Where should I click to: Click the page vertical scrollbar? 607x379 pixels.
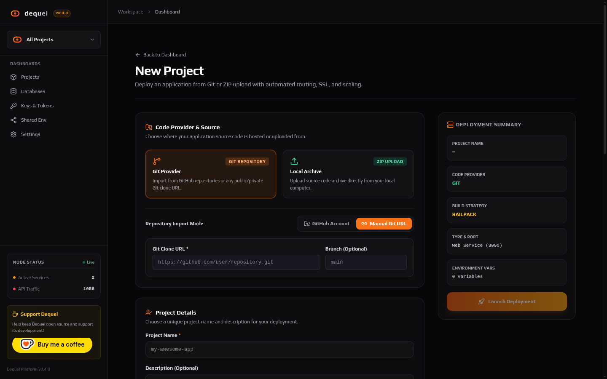pyautogui.click(x=604, y=80)
